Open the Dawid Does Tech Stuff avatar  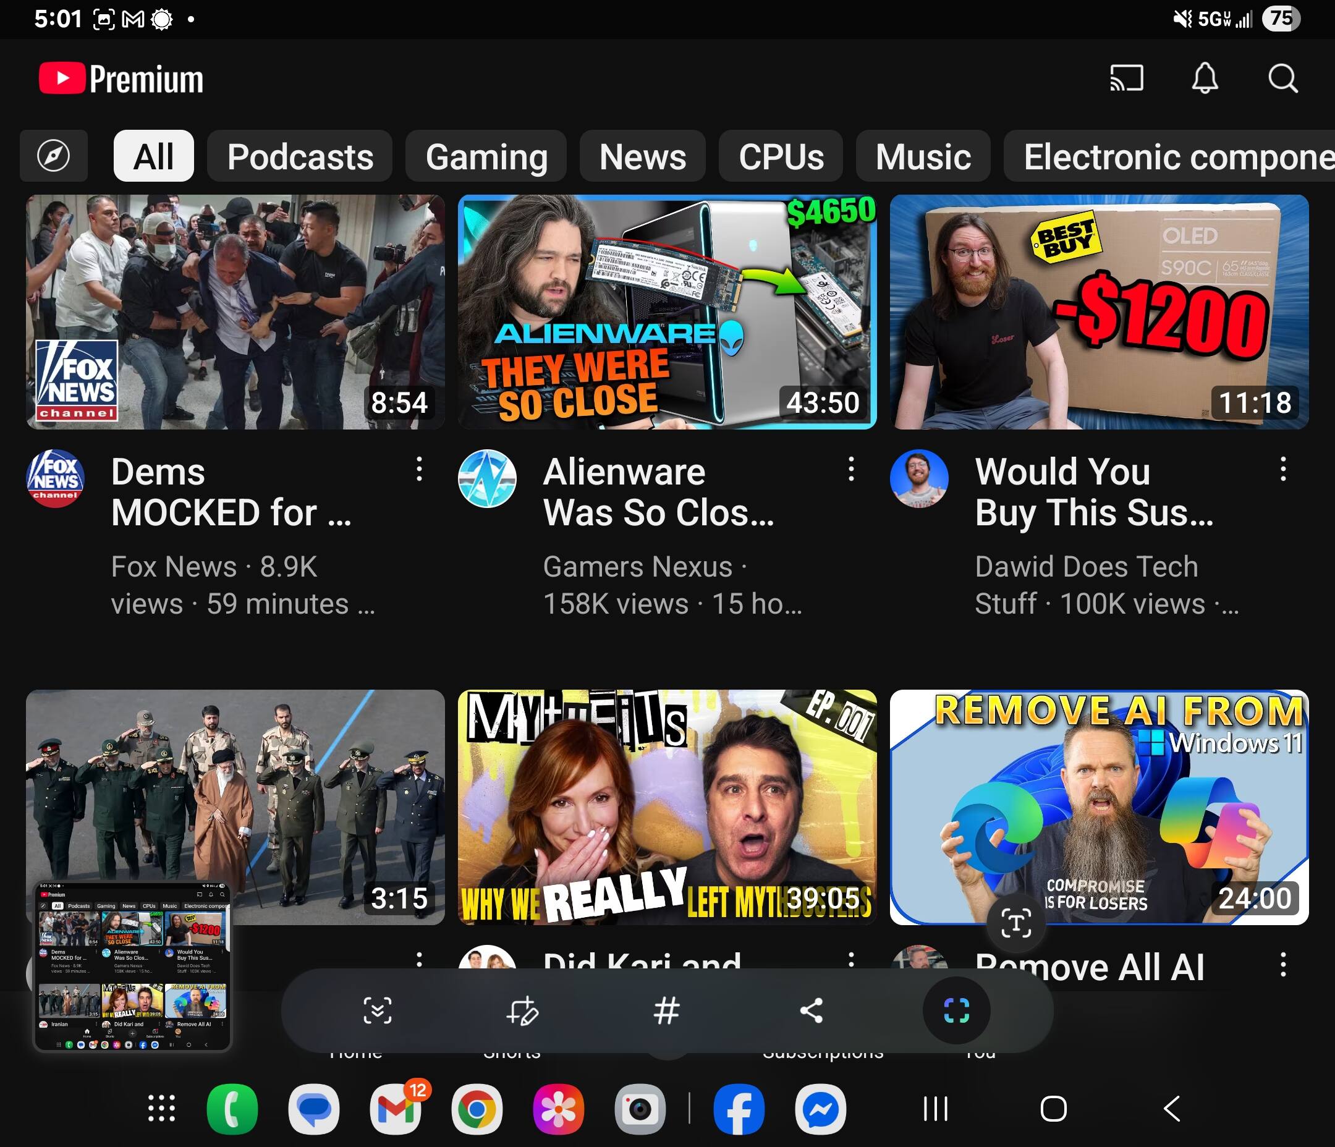coord(920,478)
